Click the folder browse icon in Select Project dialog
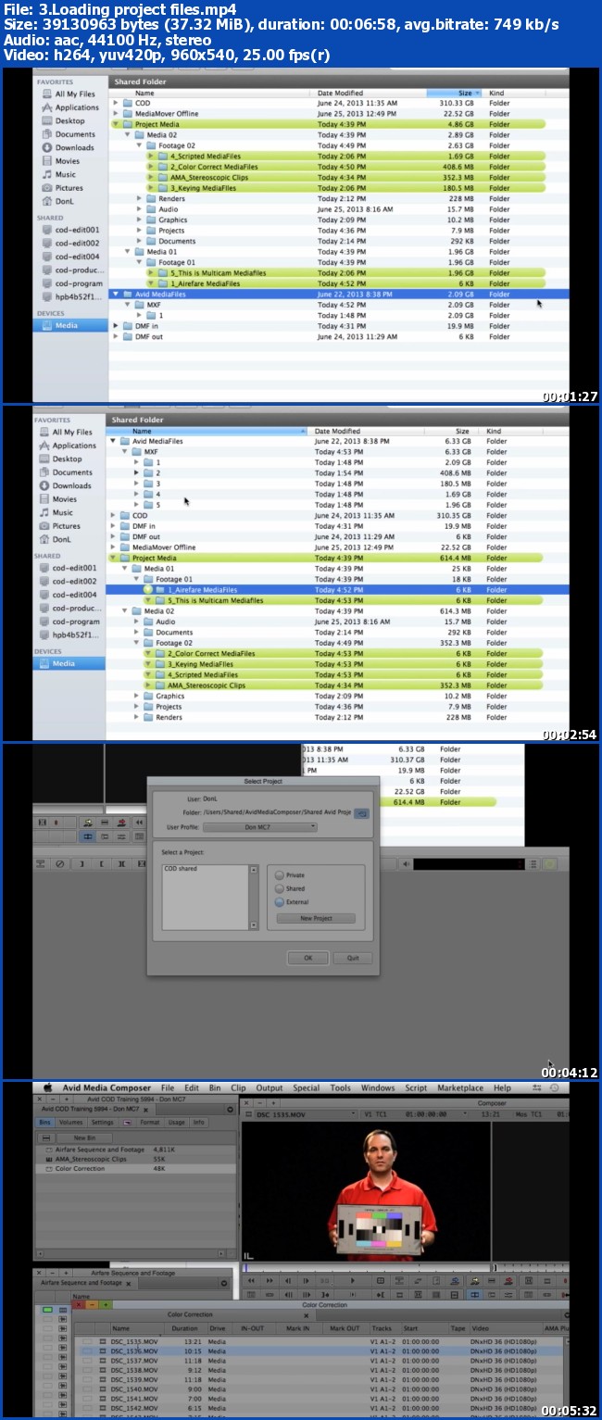602x1420 pixels. pos(362,813)
